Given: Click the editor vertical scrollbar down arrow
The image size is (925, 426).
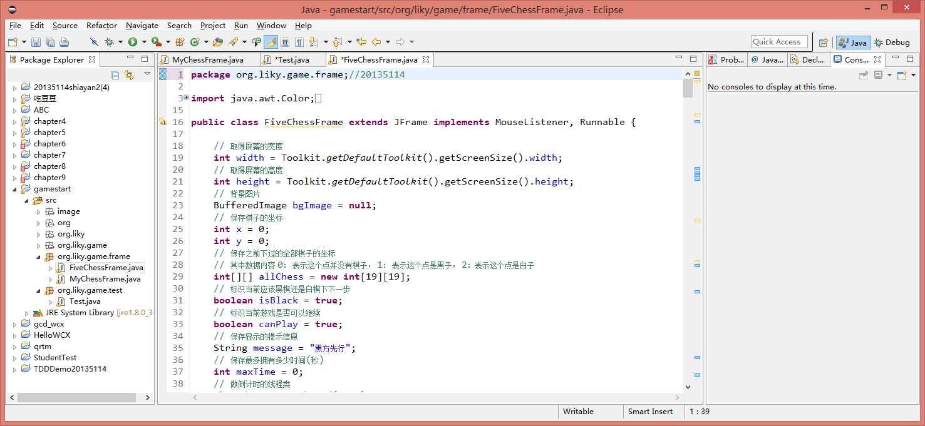Looking at the screenshot, I should pyautogui.click(x=688, y=387).
